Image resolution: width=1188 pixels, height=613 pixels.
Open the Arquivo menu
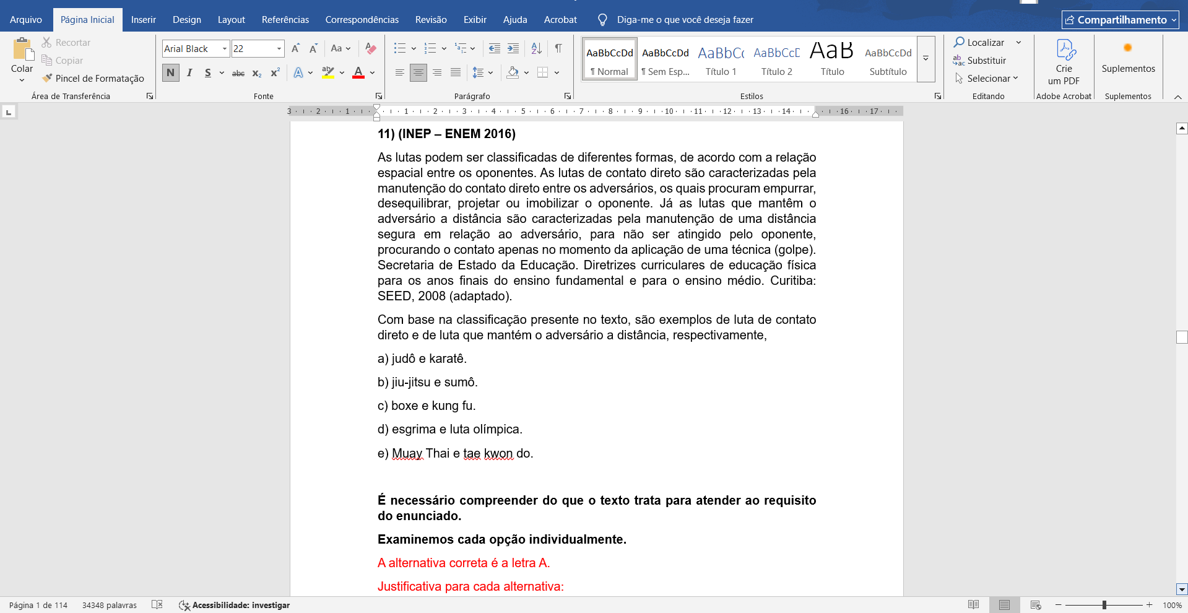pos(26,20)
